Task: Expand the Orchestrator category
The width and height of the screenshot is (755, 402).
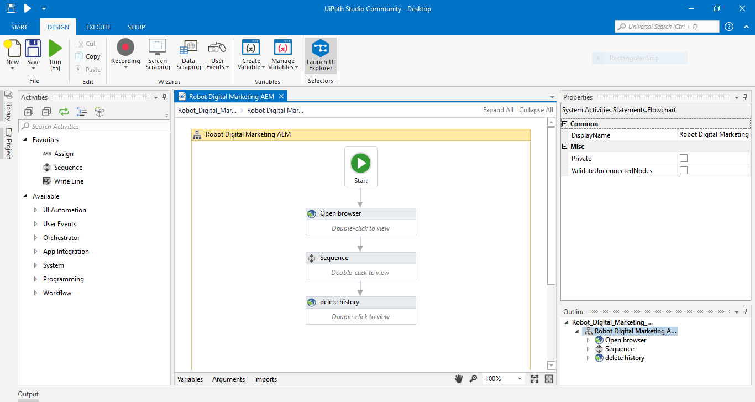Action: pyautogui.click(x=36, y=238)
